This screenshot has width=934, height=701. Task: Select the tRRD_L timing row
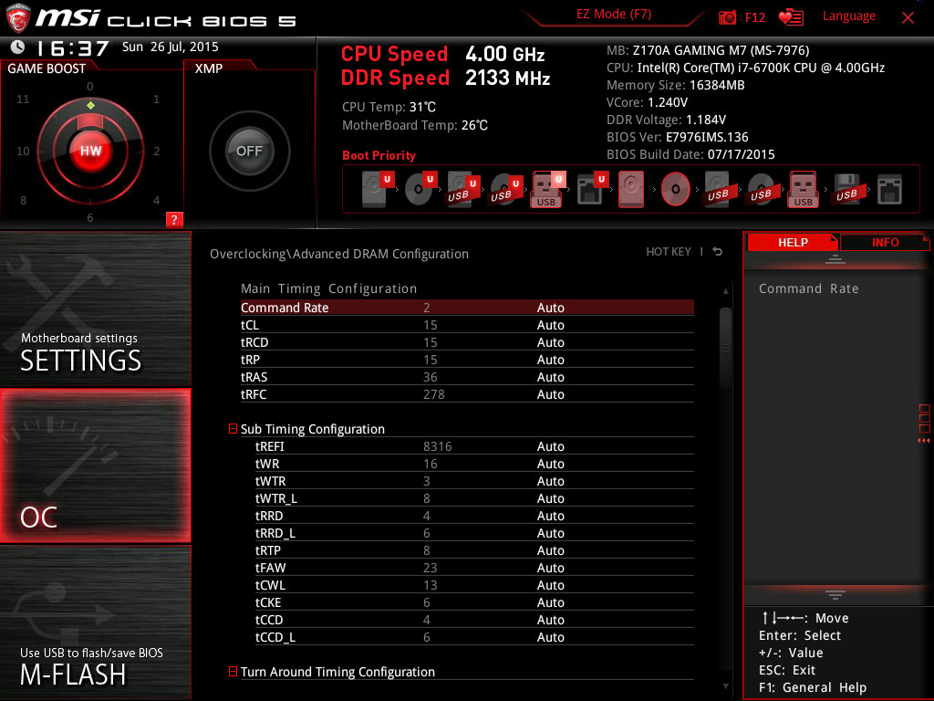pos(474,532)
